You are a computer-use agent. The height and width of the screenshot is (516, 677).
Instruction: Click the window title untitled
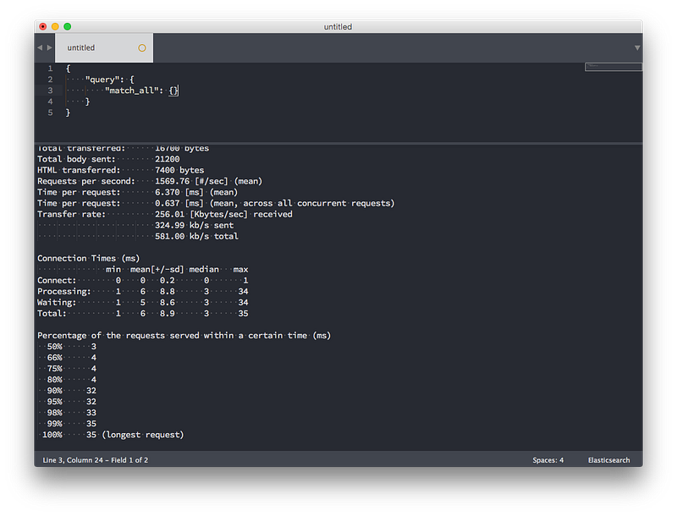[x=338, y=27]
